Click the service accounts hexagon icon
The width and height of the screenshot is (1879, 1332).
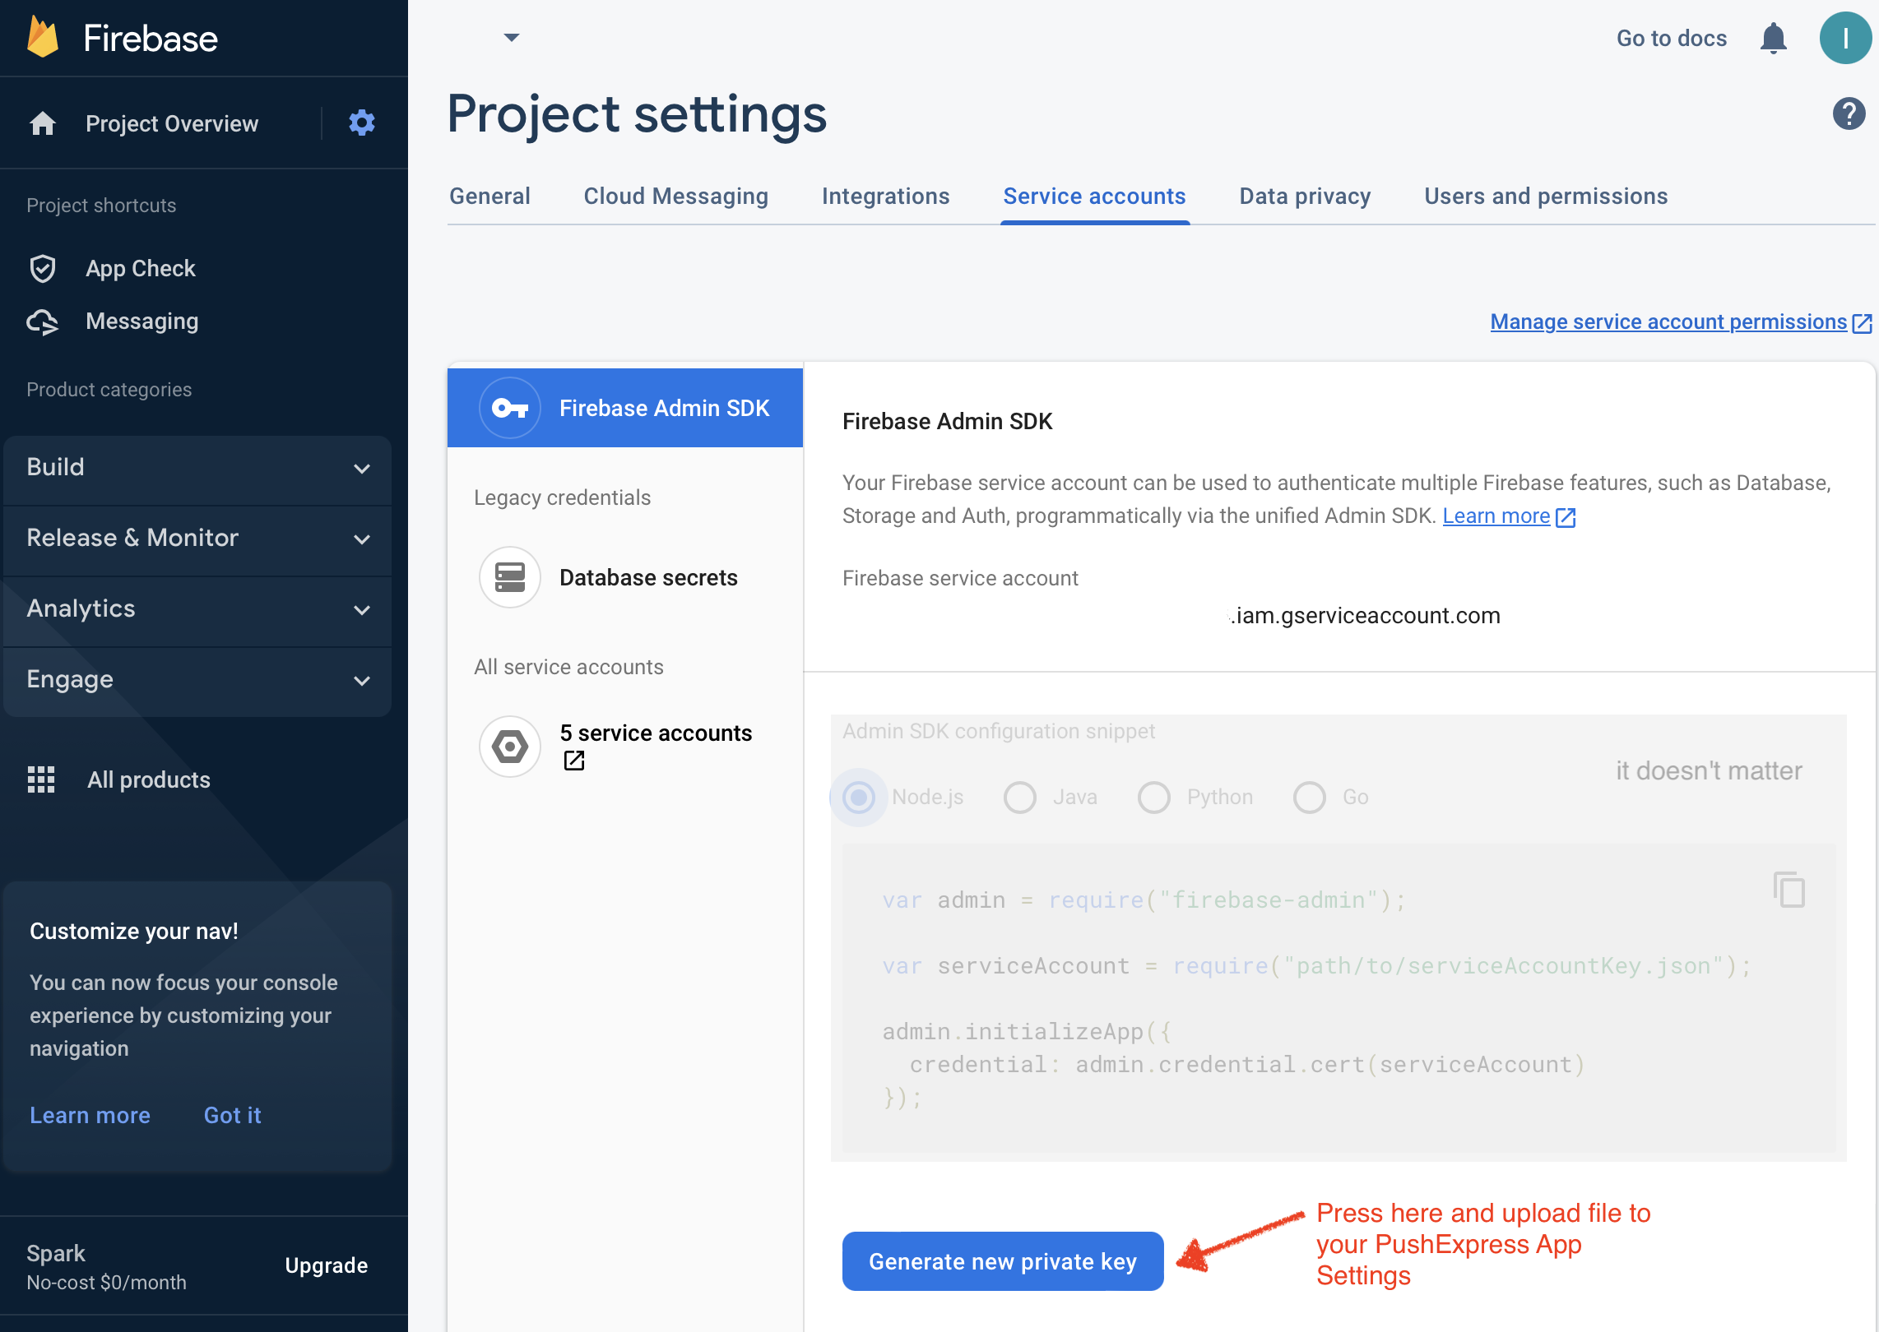510,747
